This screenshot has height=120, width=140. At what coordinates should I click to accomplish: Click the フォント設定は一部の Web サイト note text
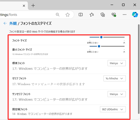pos(42,32)
